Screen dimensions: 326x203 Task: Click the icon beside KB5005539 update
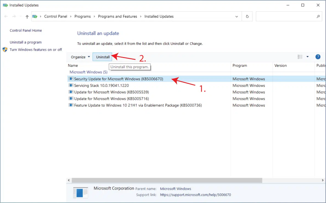click(x=71, y=92)
